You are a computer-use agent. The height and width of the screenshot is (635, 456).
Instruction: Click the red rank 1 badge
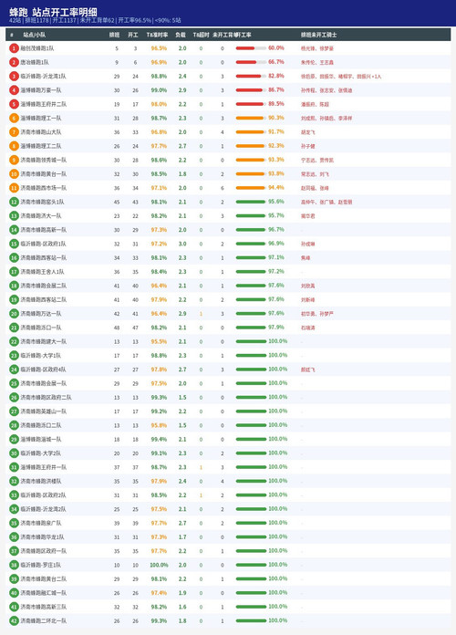15,48
